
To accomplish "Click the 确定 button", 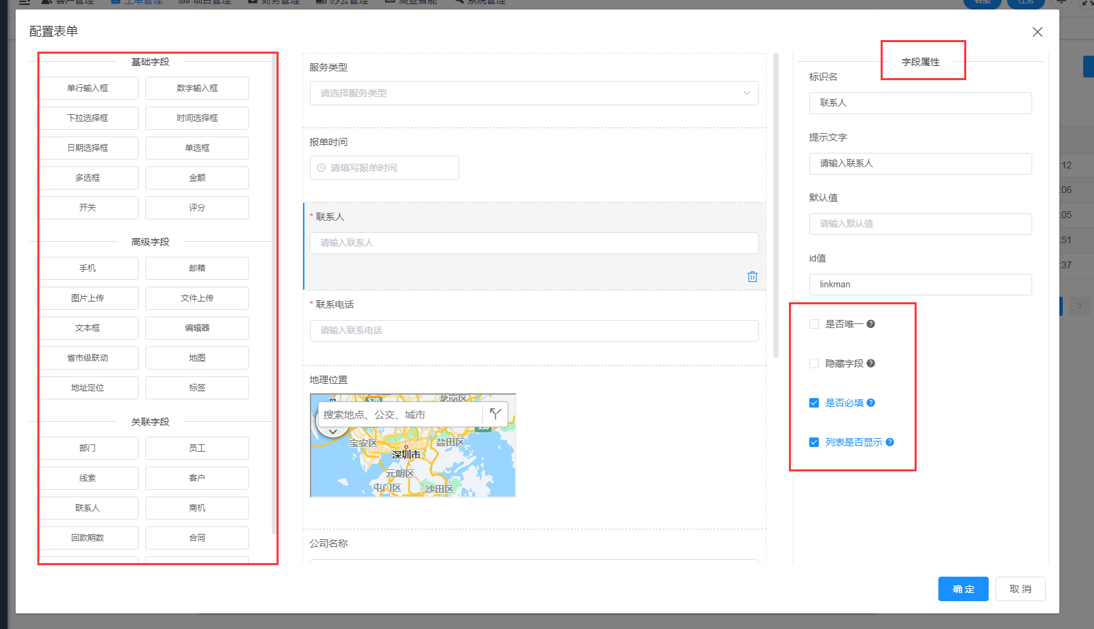I will pyautogui.click(x=963, y=589).
